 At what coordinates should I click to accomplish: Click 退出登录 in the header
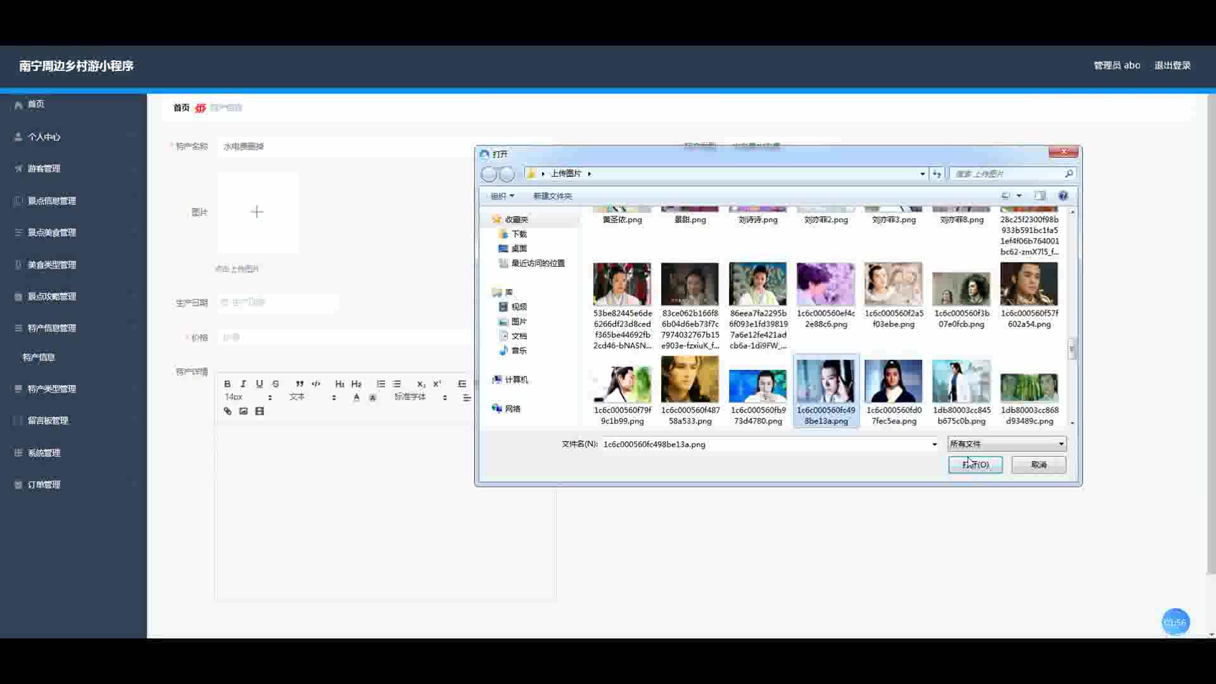pos(1172,65)
